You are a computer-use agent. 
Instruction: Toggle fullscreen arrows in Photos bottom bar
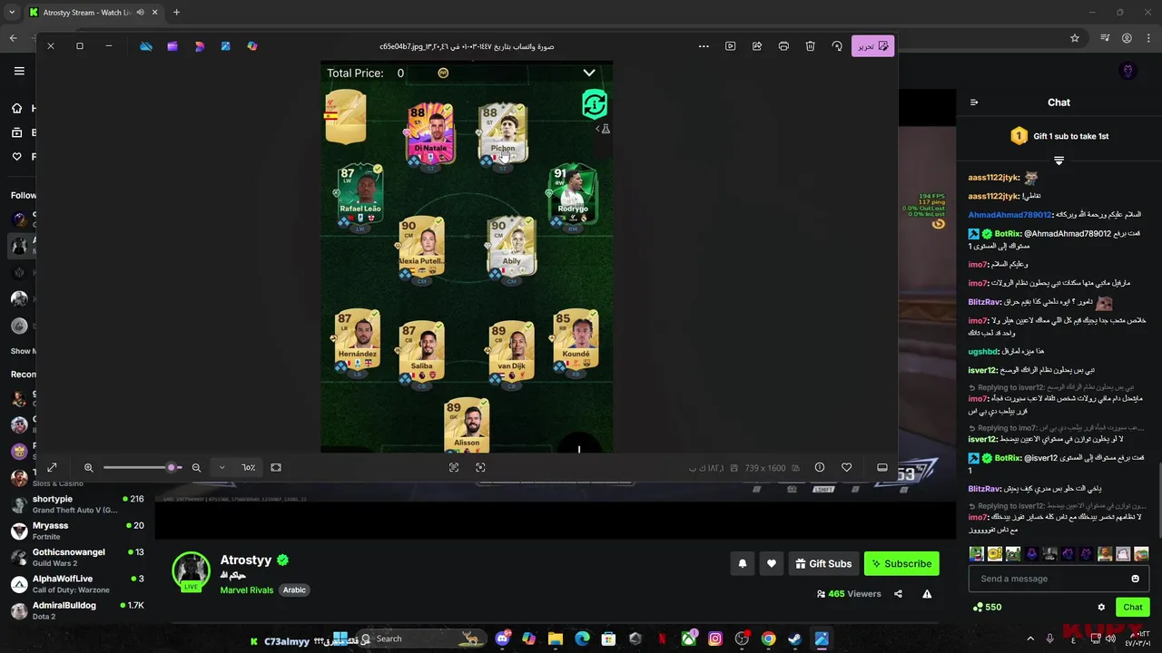(52, 467)
